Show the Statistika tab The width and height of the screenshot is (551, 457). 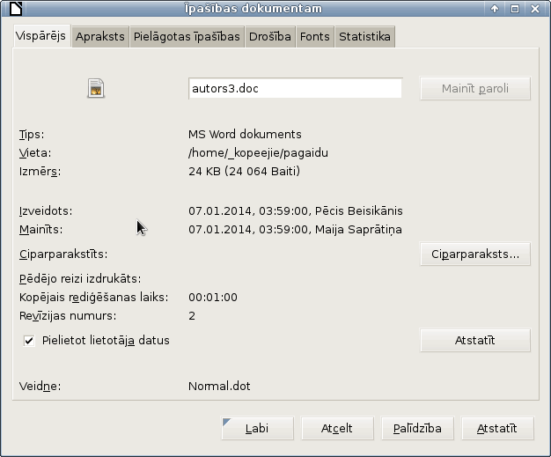[364, 37]
